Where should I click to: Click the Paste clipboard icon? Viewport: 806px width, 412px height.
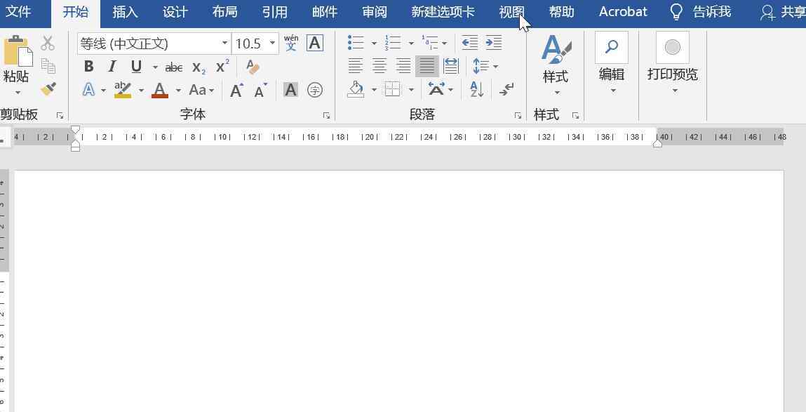click(x=17, y=51)
